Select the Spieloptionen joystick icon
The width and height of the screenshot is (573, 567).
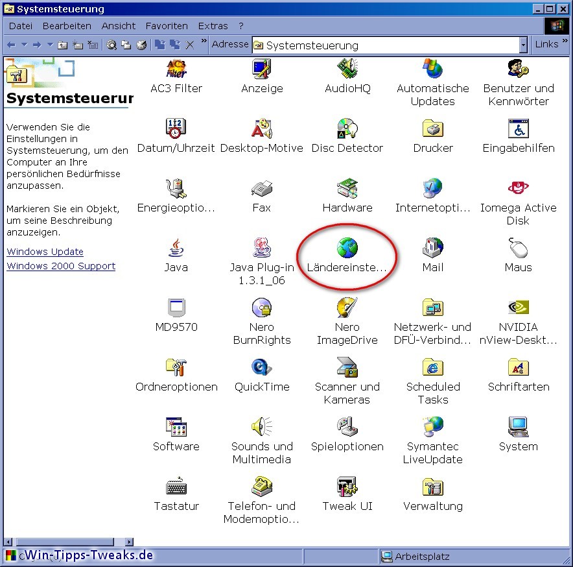coord(347,427)
